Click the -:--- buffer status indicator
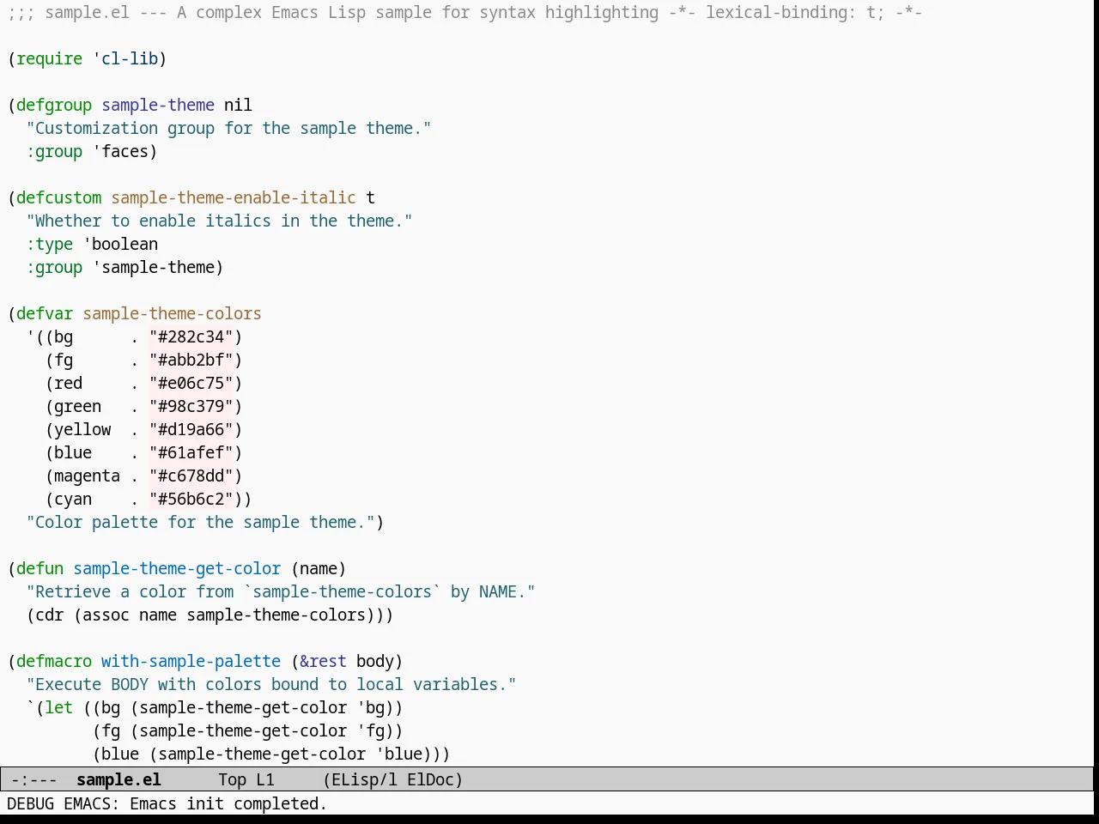The image size is (1099, 824). (33, 779)
